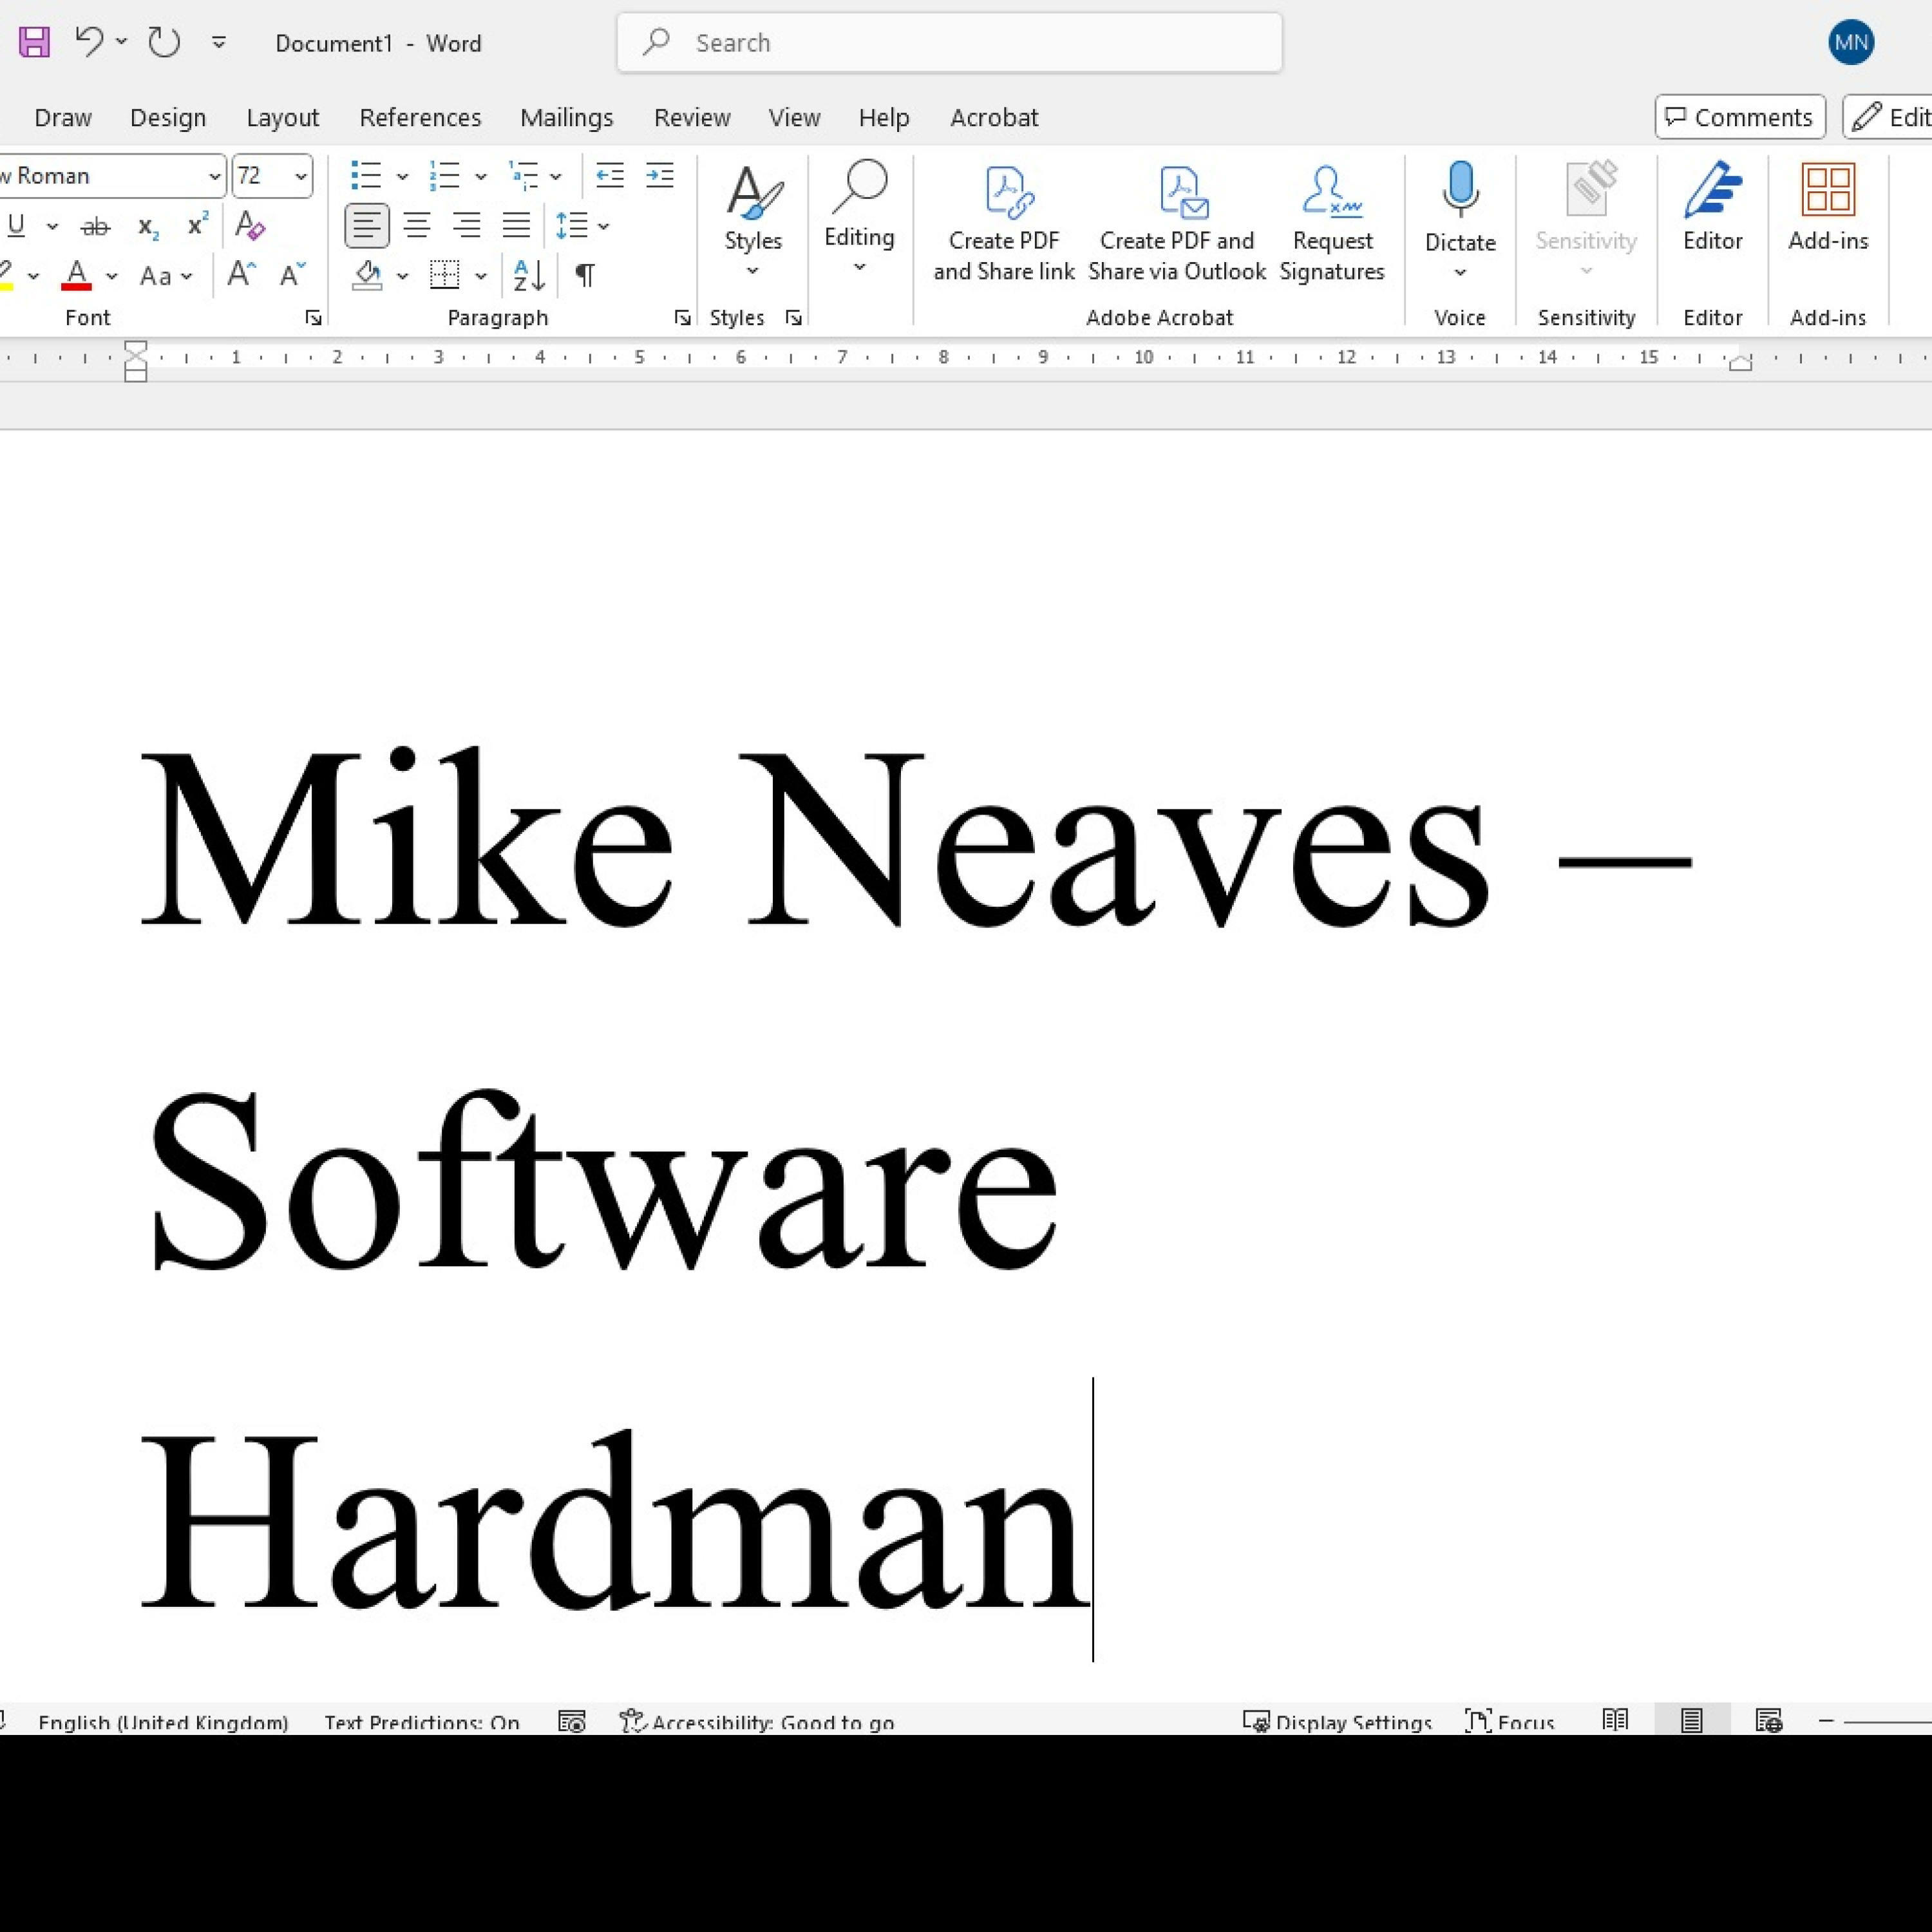Toggle the show paragraph marks pilcrow
Screen dimensions: 1932x1932
tap(585, 275)
